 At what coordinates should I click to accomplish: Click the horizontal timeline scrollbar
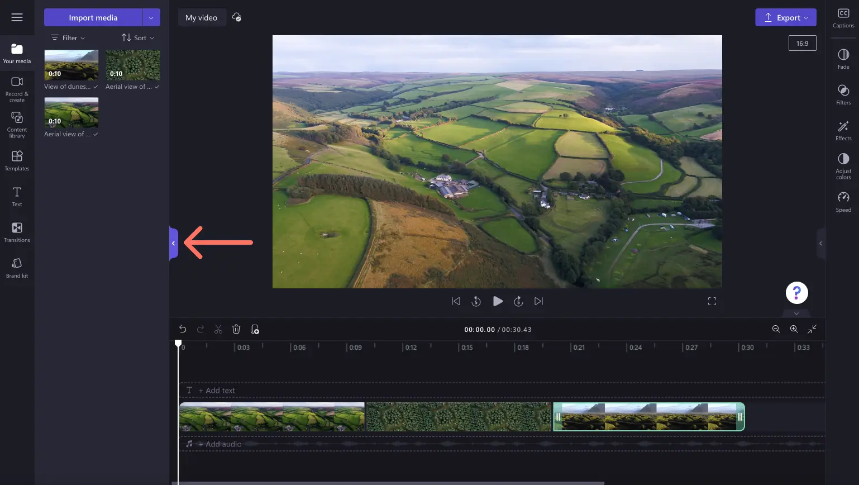pyautogui.click(x=388, y=483)
